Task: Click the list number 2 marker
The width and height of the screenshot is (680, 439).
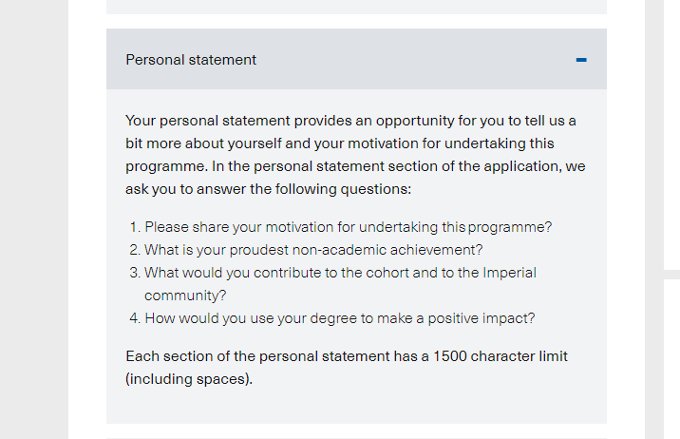Action: pos(135,250)
